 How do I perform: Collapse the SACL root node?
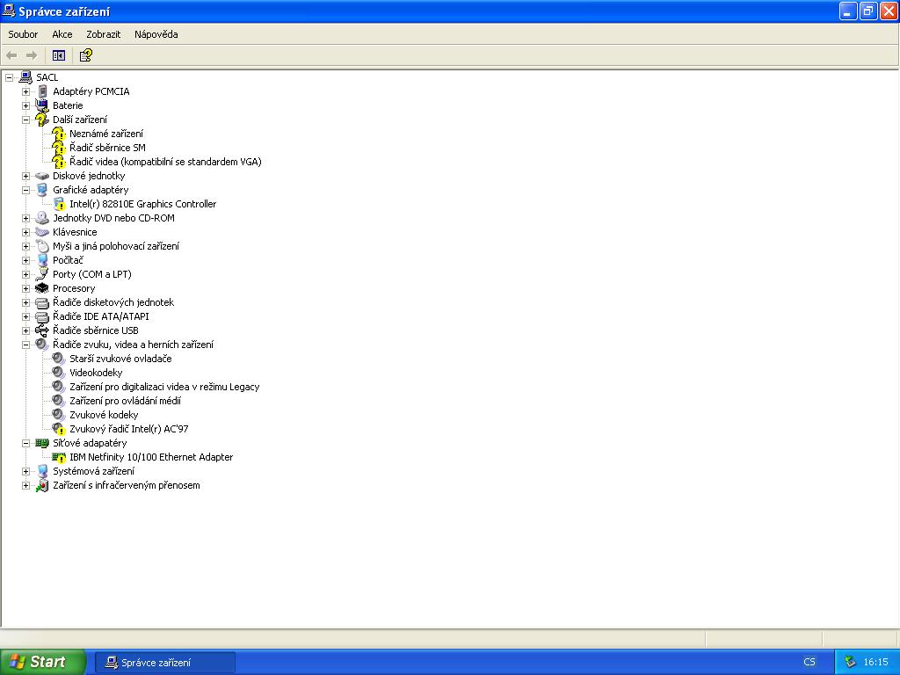click(9, 77)
